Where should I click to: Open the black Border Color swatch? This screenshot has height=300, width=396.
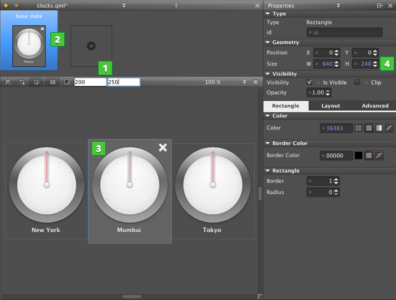(358, 156)
